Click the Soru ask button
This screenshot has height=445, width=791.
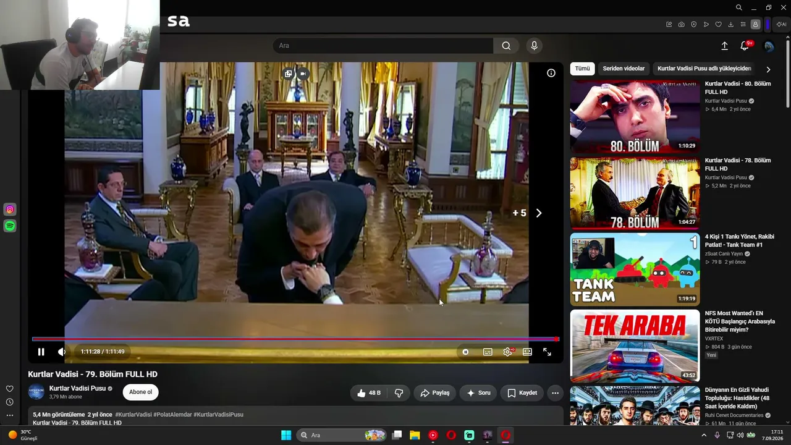coord(478,393)
